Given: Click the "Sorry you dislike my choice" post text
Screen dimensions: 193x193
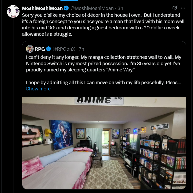Looking at the screenshot, I should click(x=103, y=25).
